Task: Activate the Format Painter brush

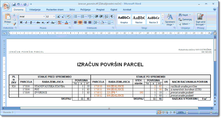Action: [x=14, y=24]
